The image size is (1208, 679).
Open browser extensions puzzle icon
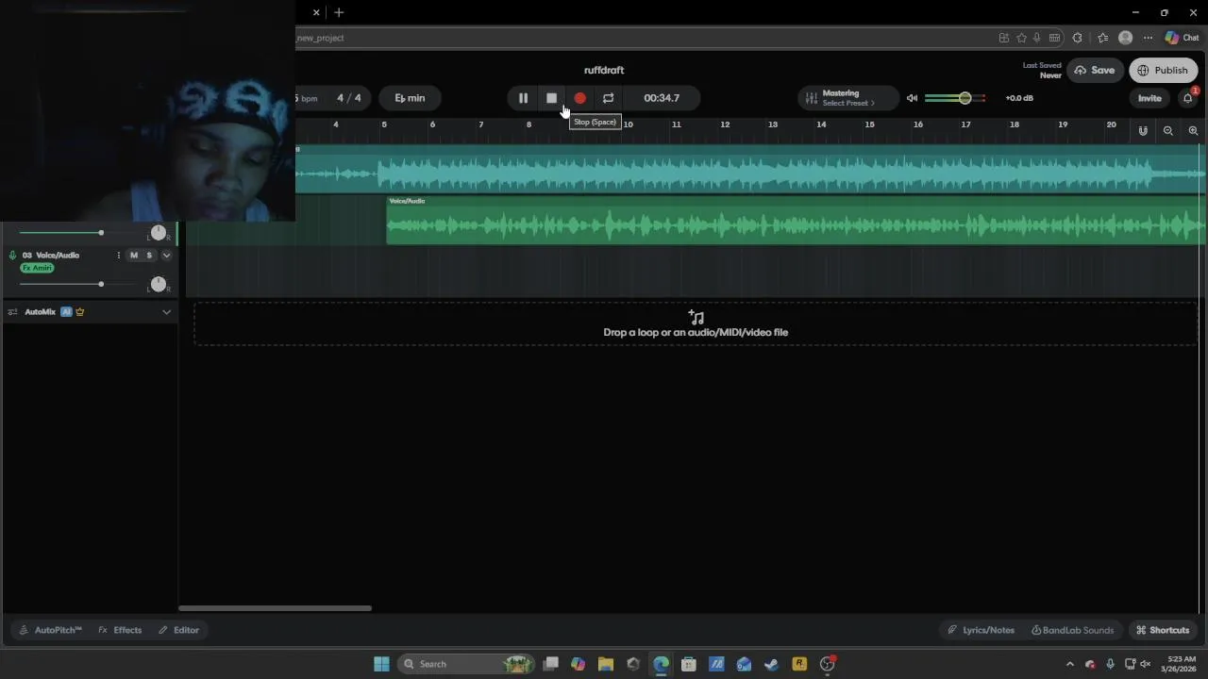(1077, 38)
